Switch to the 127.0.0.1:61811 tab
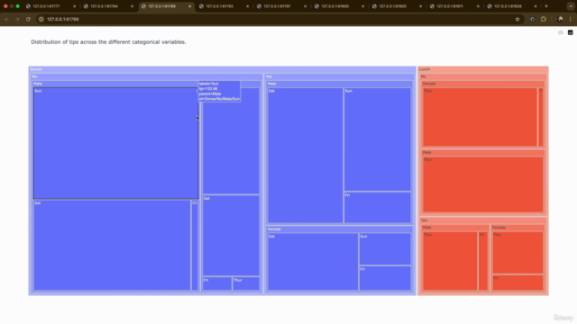 tap(454, 6)
